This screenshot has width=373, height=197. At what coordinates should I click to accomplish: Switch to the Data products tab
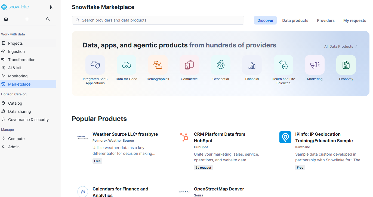click(295, 20)
